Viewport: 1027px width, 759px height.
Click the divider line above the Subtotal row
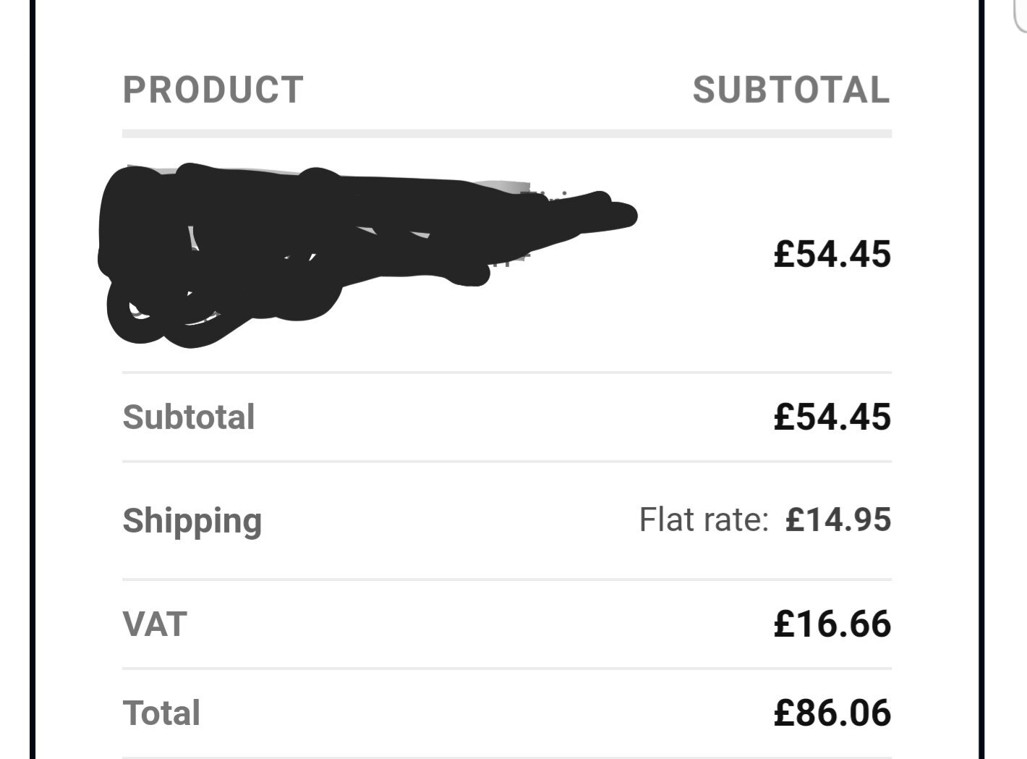507,373
